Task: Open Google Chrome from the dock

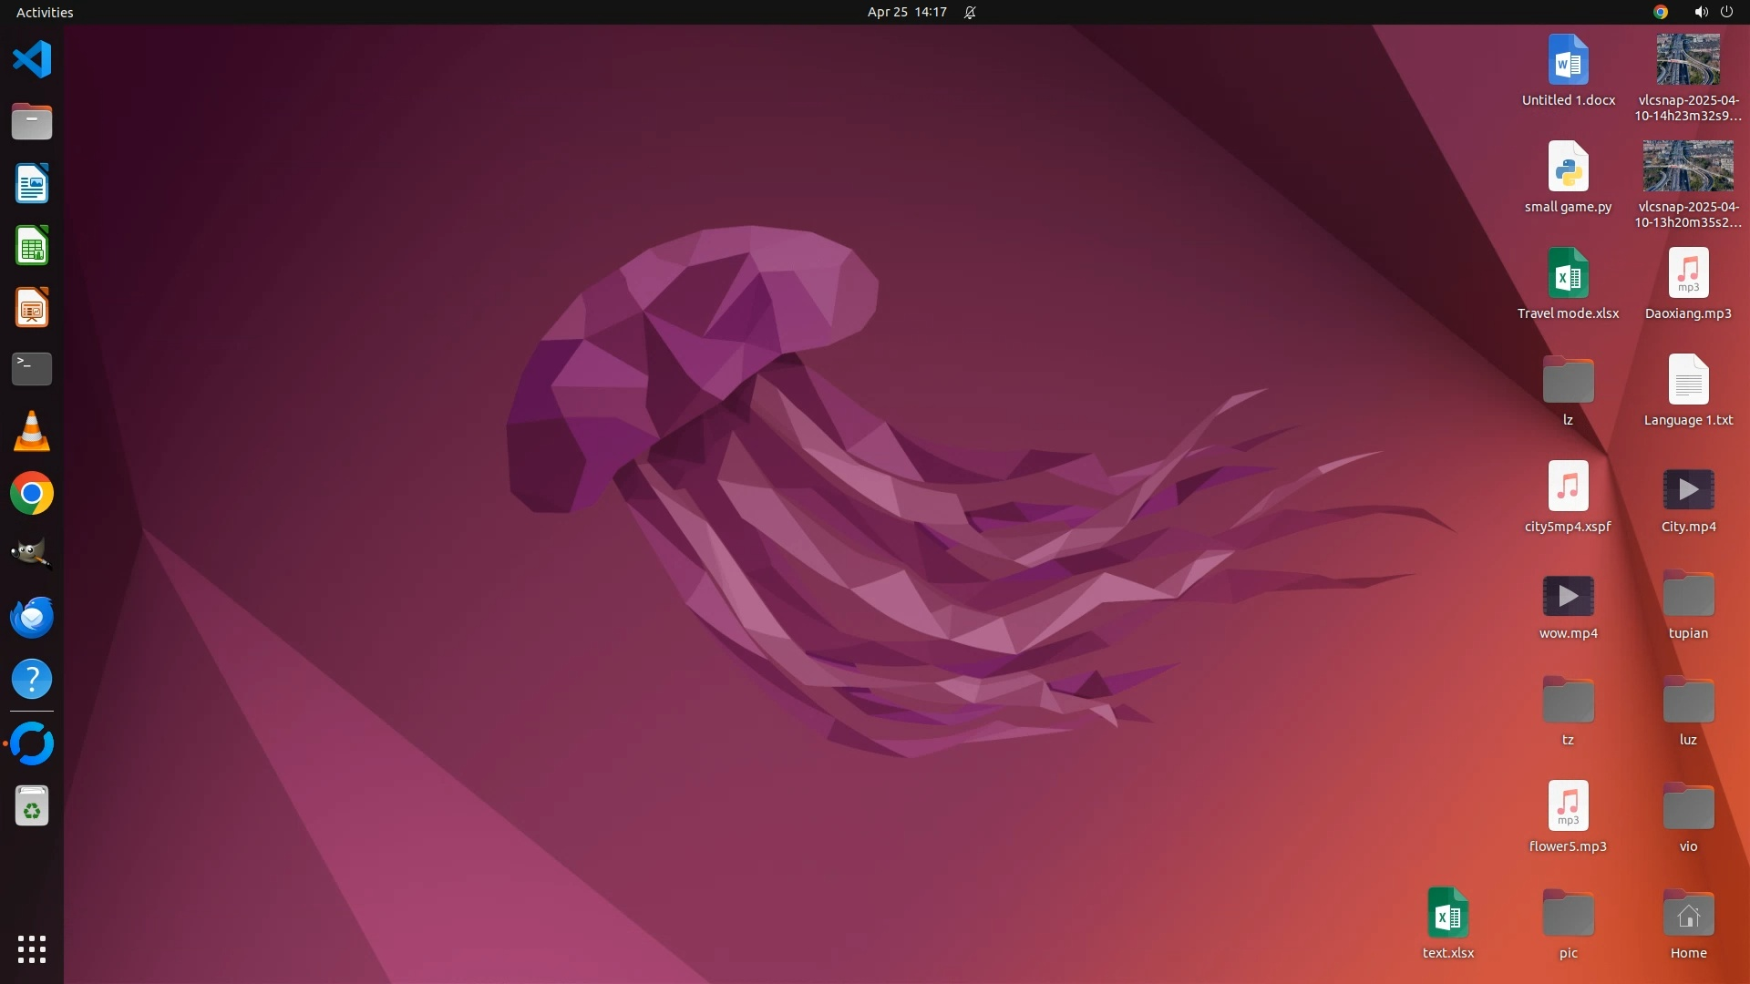Action: (32, 493)
